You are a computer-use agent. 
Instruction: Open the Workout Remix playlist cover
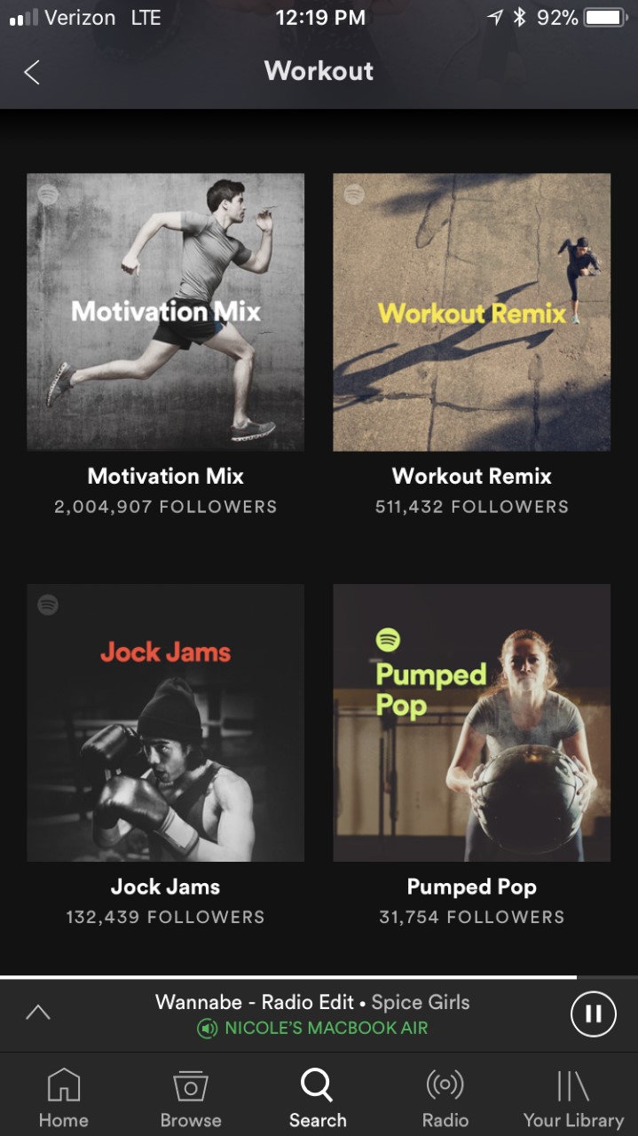[x=471, y=312]
